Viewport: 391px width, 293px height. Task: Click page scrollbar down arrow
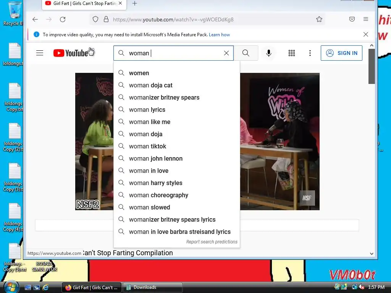tap(372, 254)
